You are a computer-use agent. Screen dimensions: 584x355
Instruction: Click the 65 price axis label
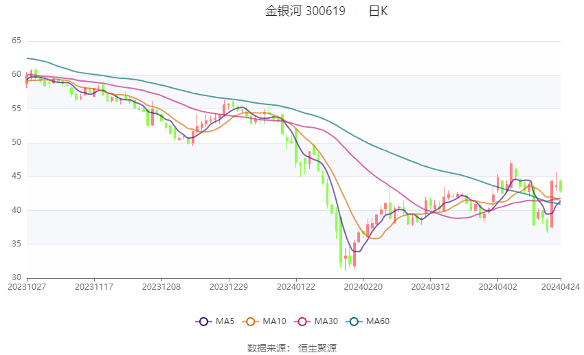[x=16, y=41]
